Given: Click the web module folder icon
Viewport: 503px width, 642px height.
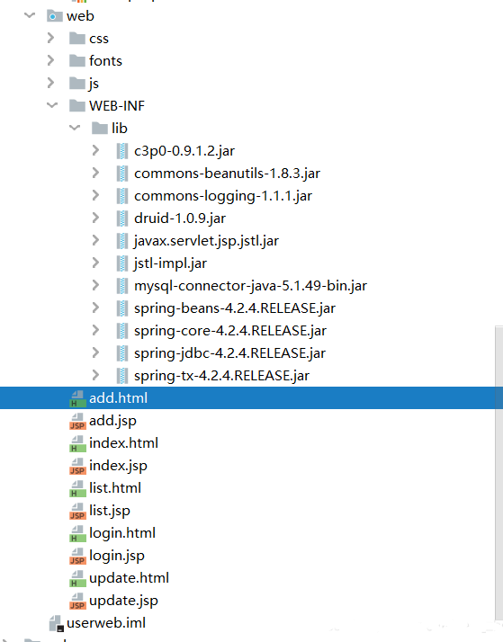Looking at the screenshot, I should pos(55,16).
